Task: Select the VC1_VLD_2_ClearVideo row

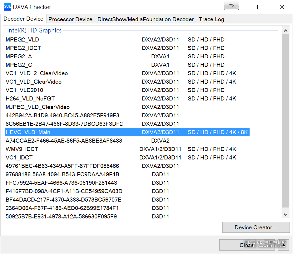Action: pos(127,73)
